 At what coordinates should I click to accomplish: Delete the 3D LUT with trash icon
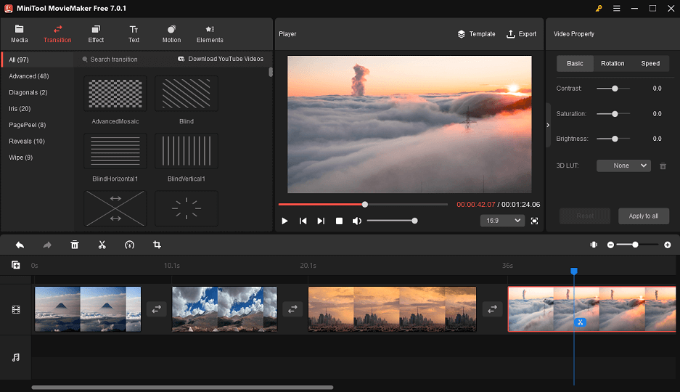point(663,166)
